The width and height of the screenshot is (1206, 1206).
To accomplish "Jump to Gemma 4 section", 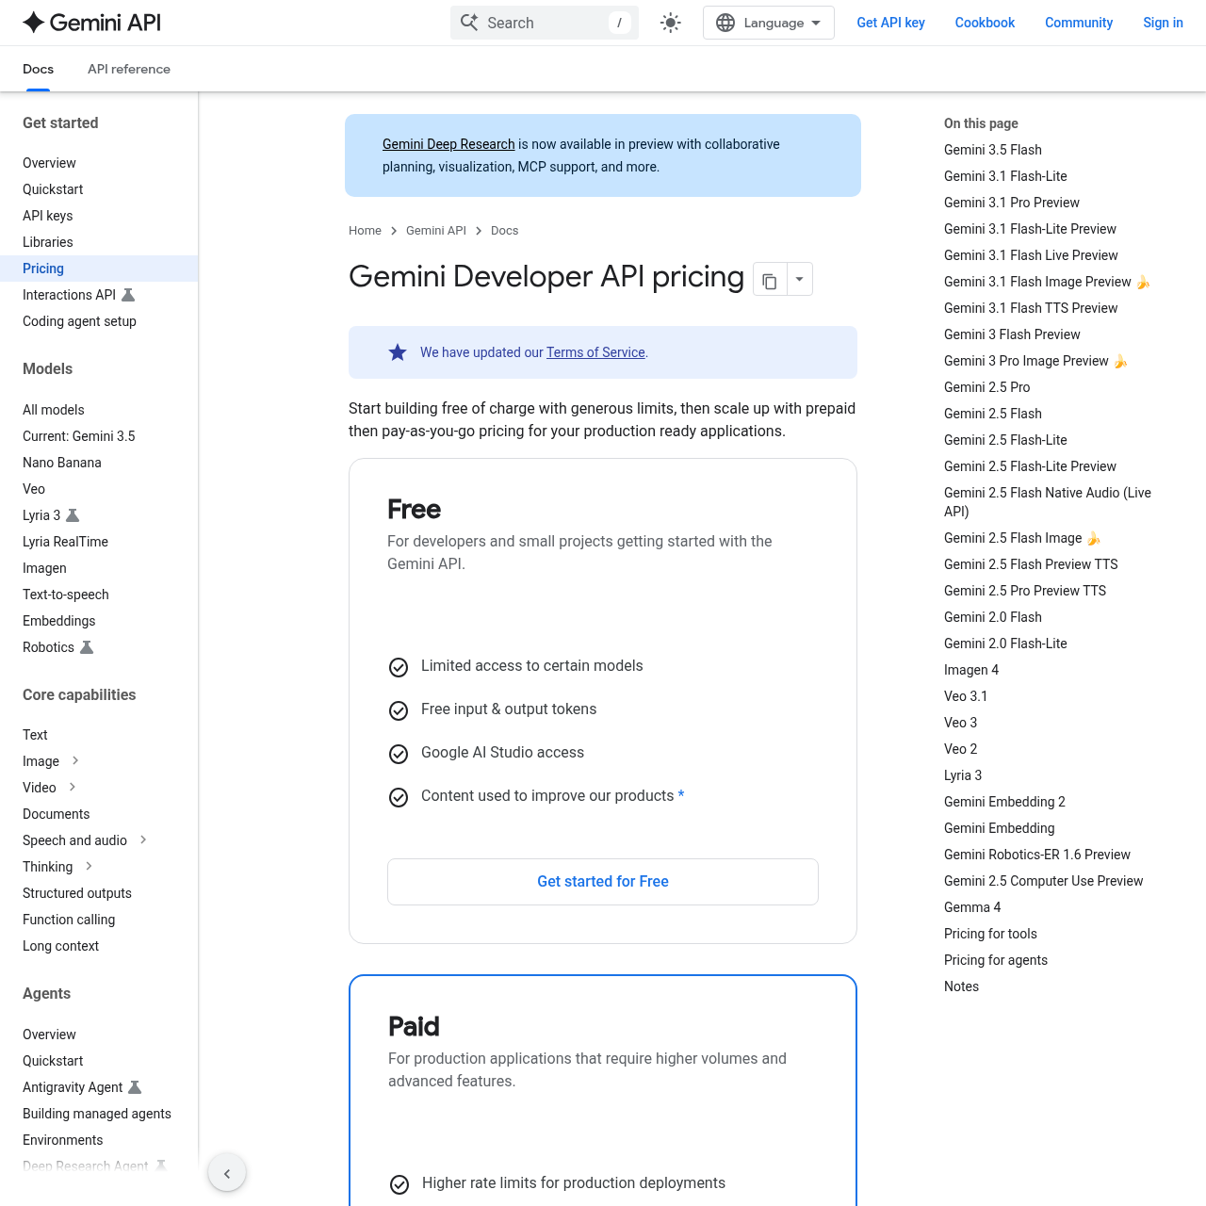I will 972,907.
